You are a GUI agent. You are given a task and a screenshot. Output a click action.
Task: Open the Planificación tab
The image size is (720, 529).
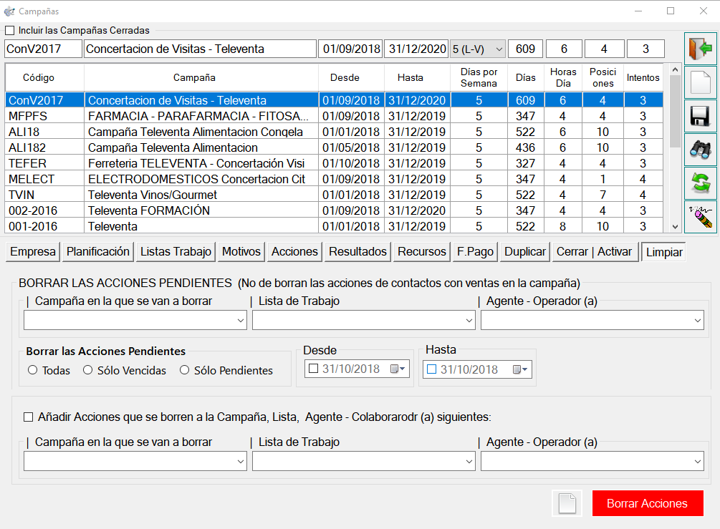(x=98, y=252)
